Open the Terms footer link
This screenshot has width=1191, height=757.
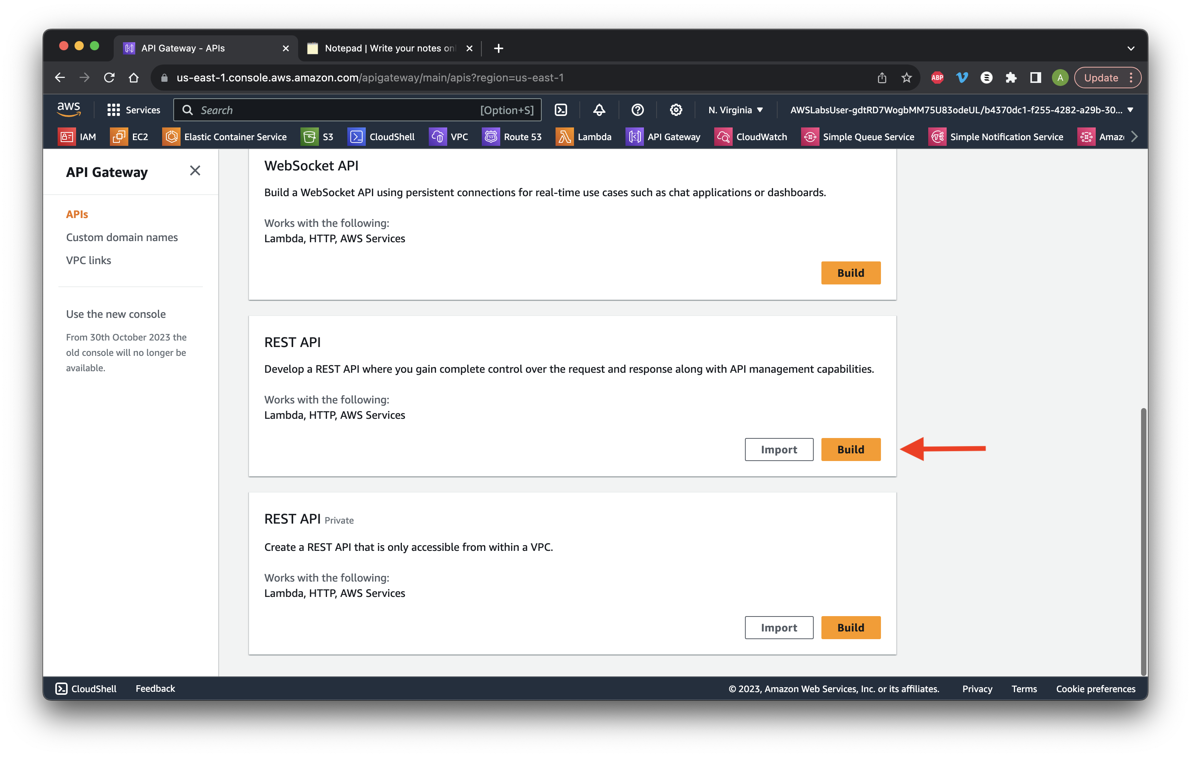1024,688
